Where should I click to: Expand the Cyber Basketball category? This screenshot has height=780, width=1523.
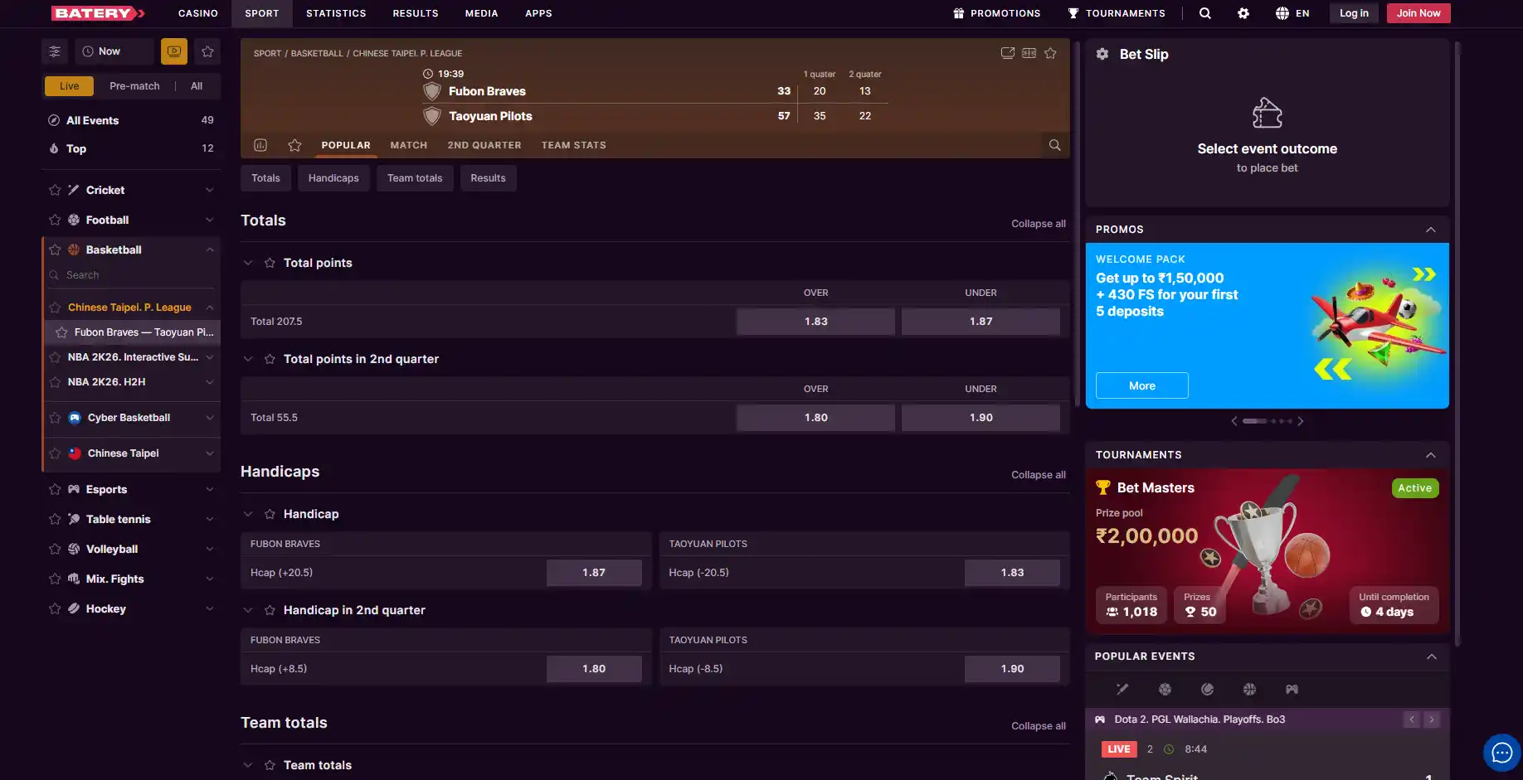point(210,418)
